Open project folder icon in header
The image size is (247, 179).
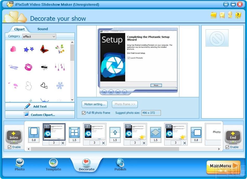tap(214, 15)
